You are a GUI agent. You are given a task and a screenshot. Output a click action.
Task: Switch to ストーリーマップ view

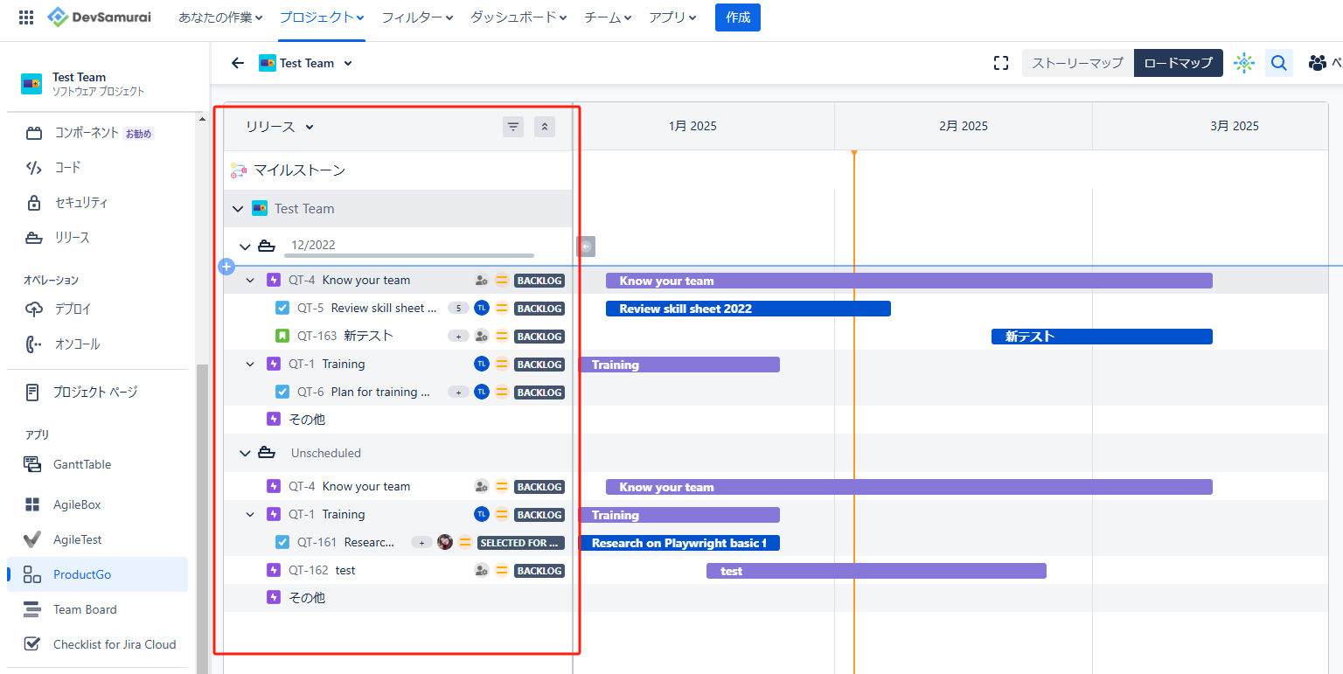click(x=1077, y=63)
